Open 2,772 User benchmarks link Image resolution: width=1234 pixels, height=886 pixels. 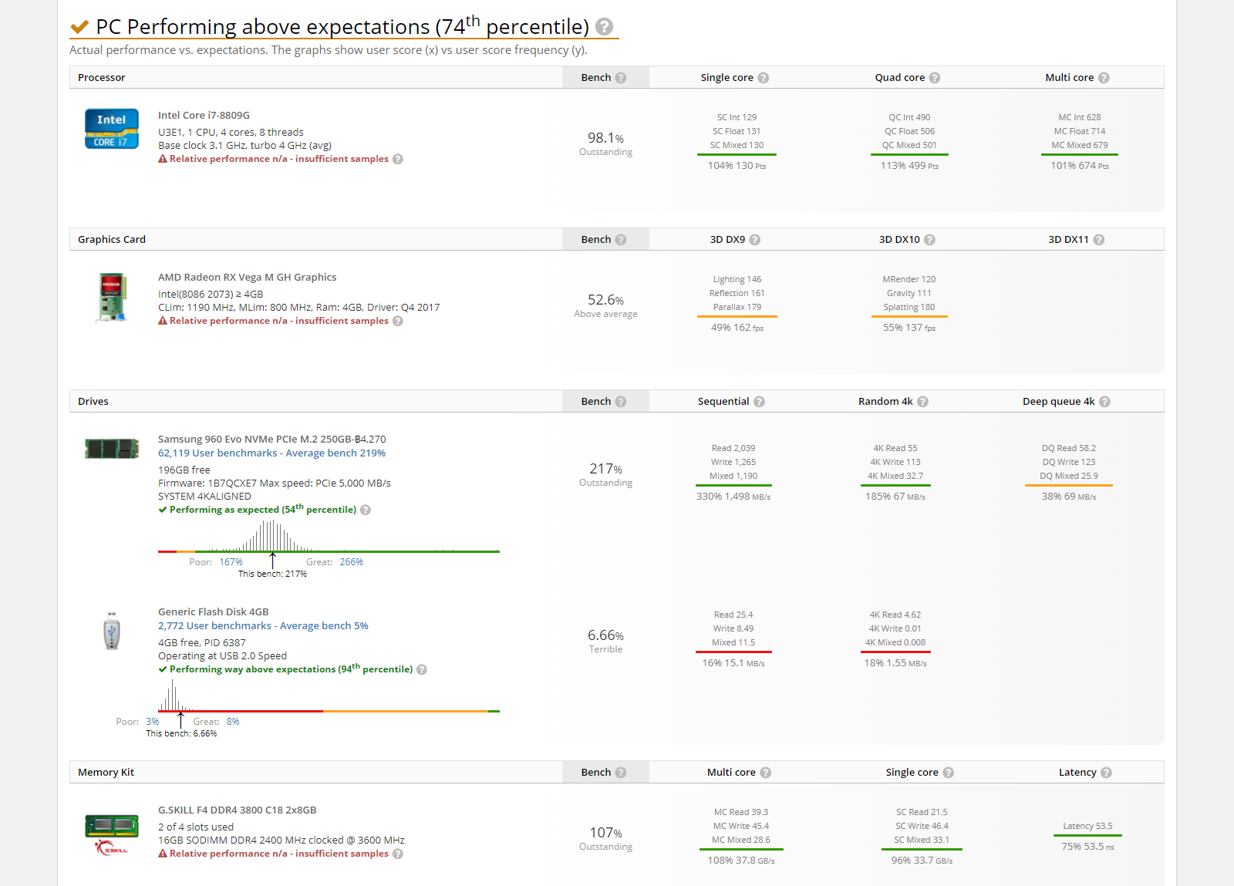(263, 626)
